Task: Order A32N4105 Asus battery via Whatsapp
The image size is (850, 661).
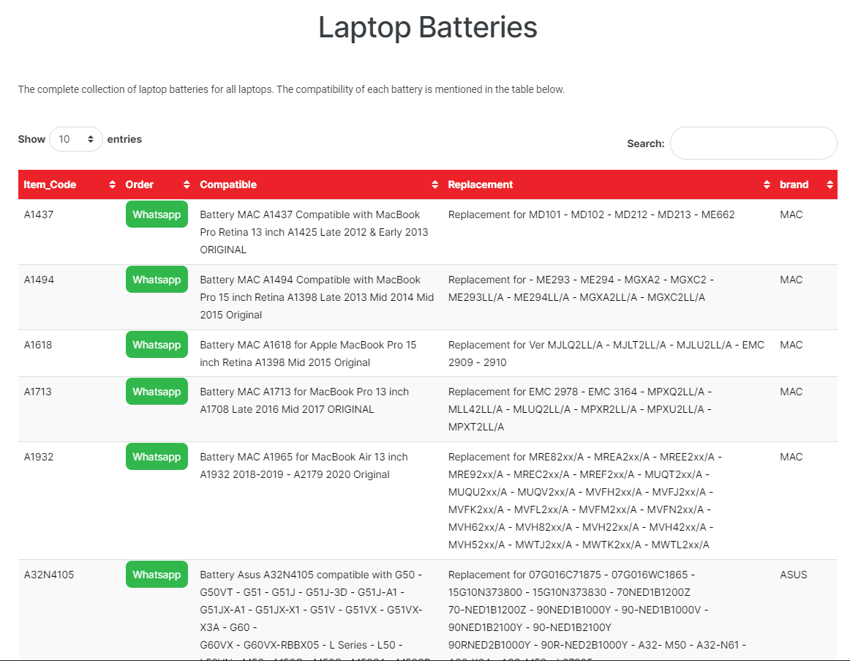Action: [x=157, y=574]
